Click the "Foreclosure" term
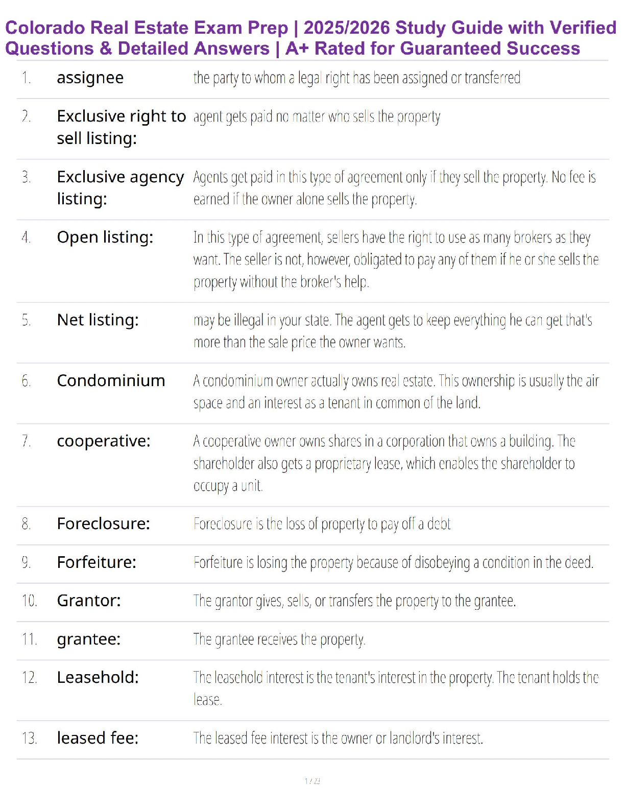Image resolution: width=625 pixels, height=809 pixels. tap(103, 524)
